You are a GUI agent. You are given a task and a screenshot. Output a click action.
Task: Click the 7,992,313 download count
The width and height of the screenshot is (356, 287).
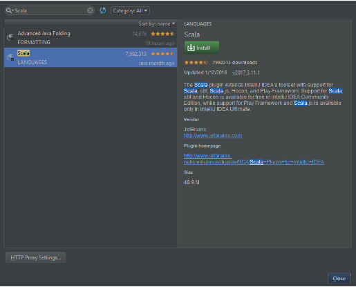point(136,54)
